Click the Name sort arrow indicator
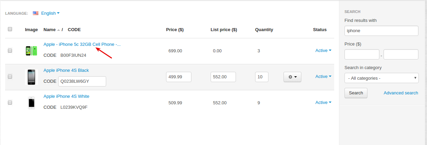The image size is (427, 145). point(59,30)
